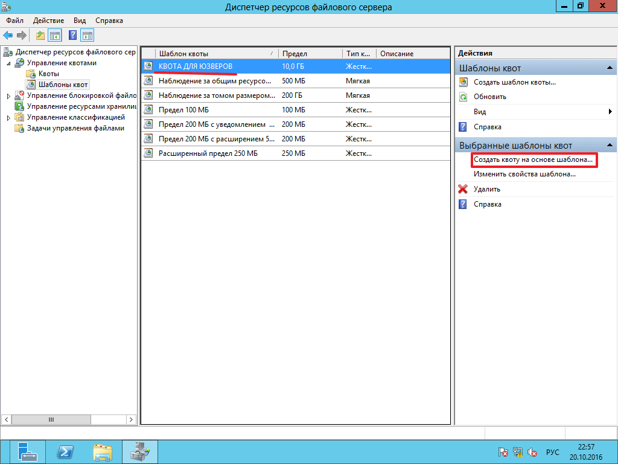Toggle the console tree pane toolbar icon
Screen dimensions: 618x464
pyautogui.click(x=54, y=35)
